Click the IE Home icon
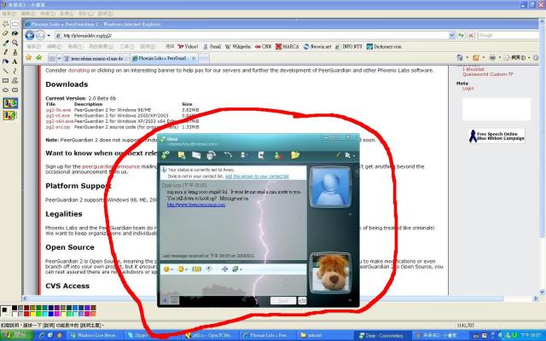The height and width of the screenshot is (341, 546). tap(460, 58)
